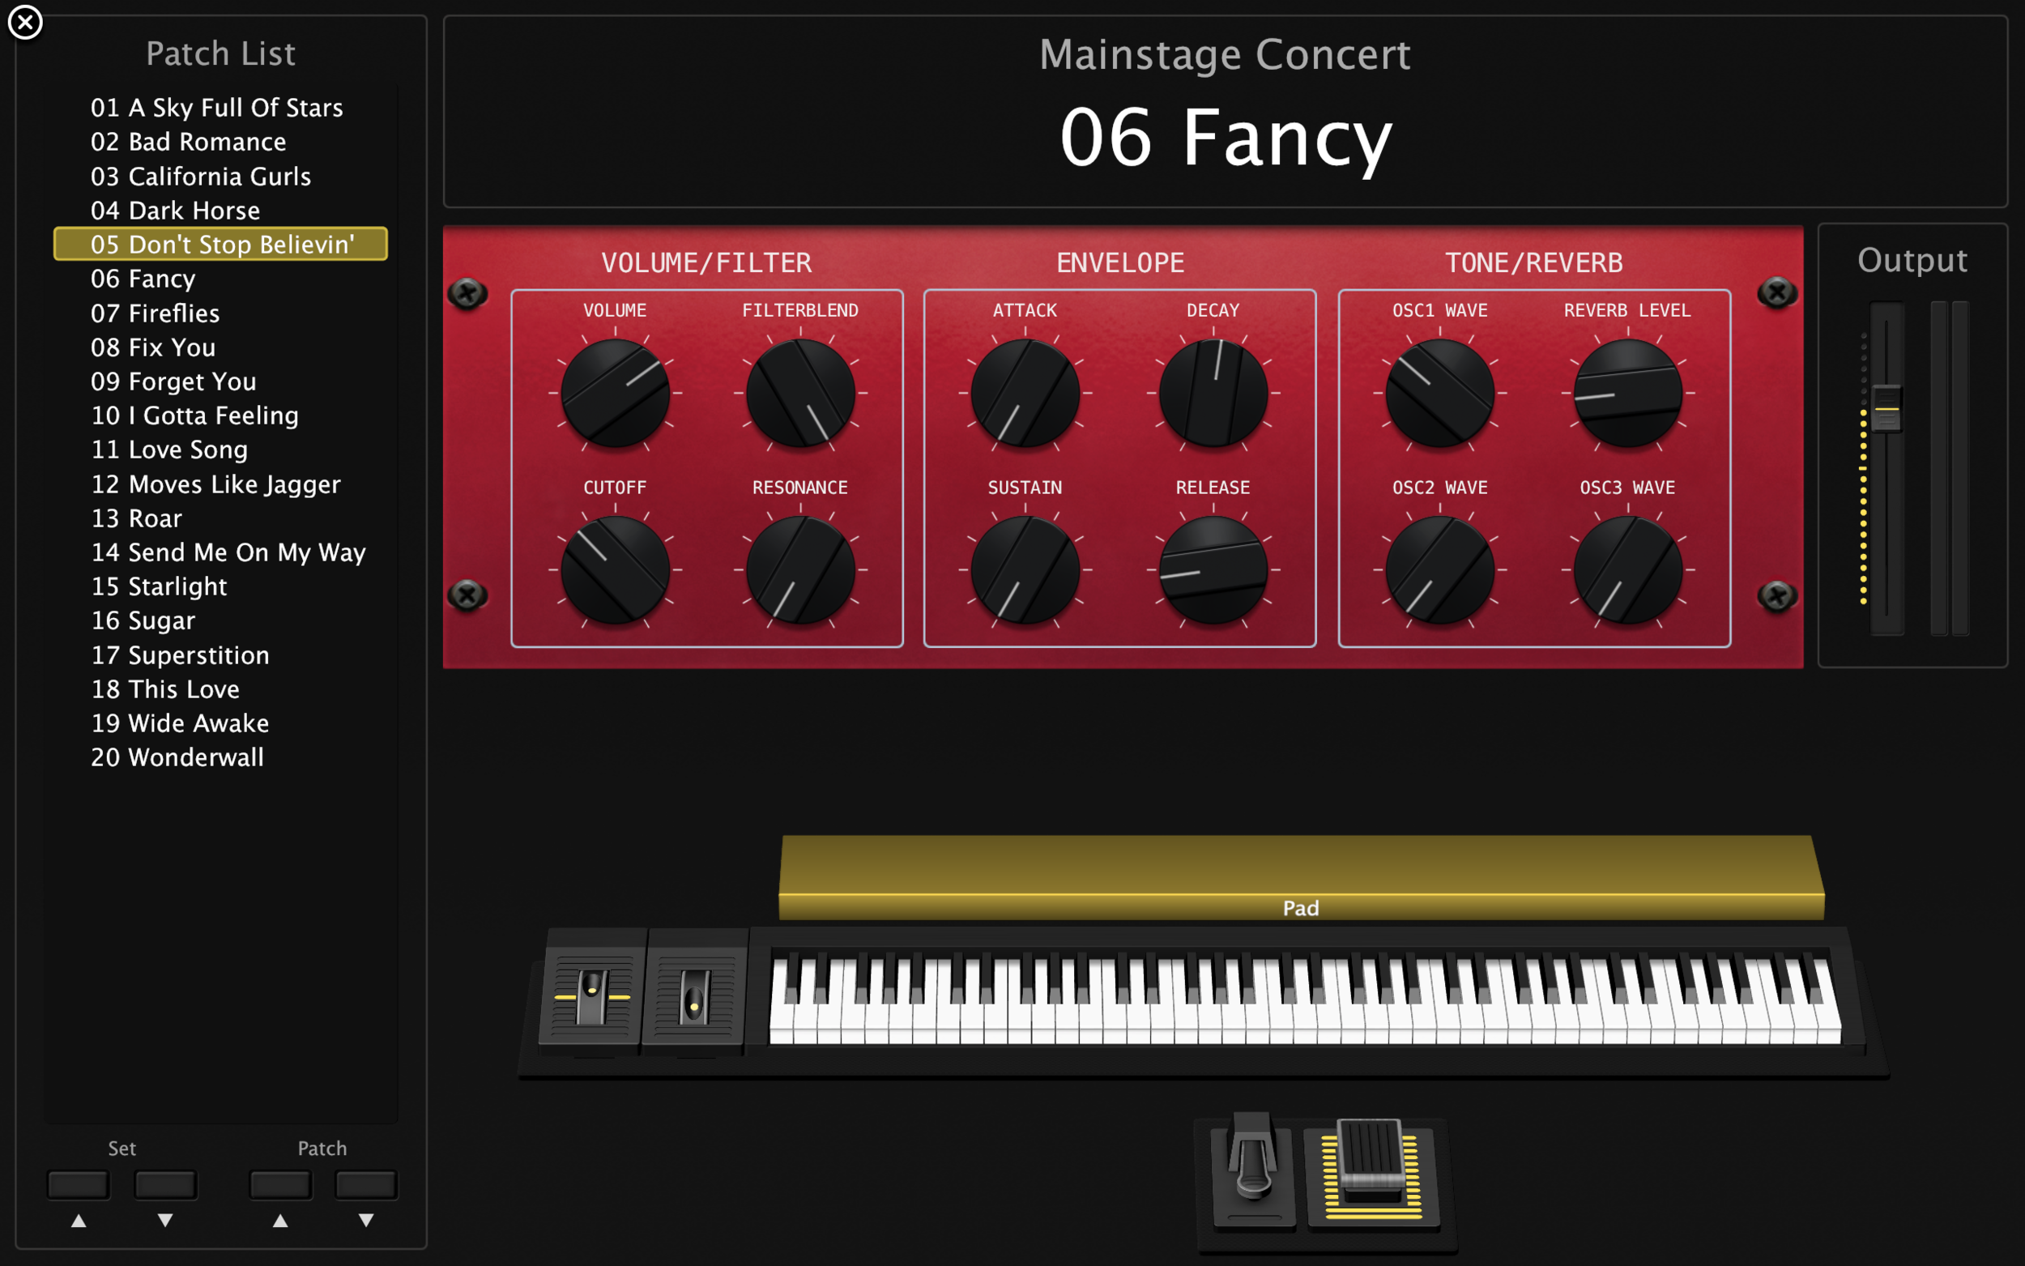Viewport: 2025px width, 1266px height.
Task: Click the next Set button
Action: click(166, 1184)
